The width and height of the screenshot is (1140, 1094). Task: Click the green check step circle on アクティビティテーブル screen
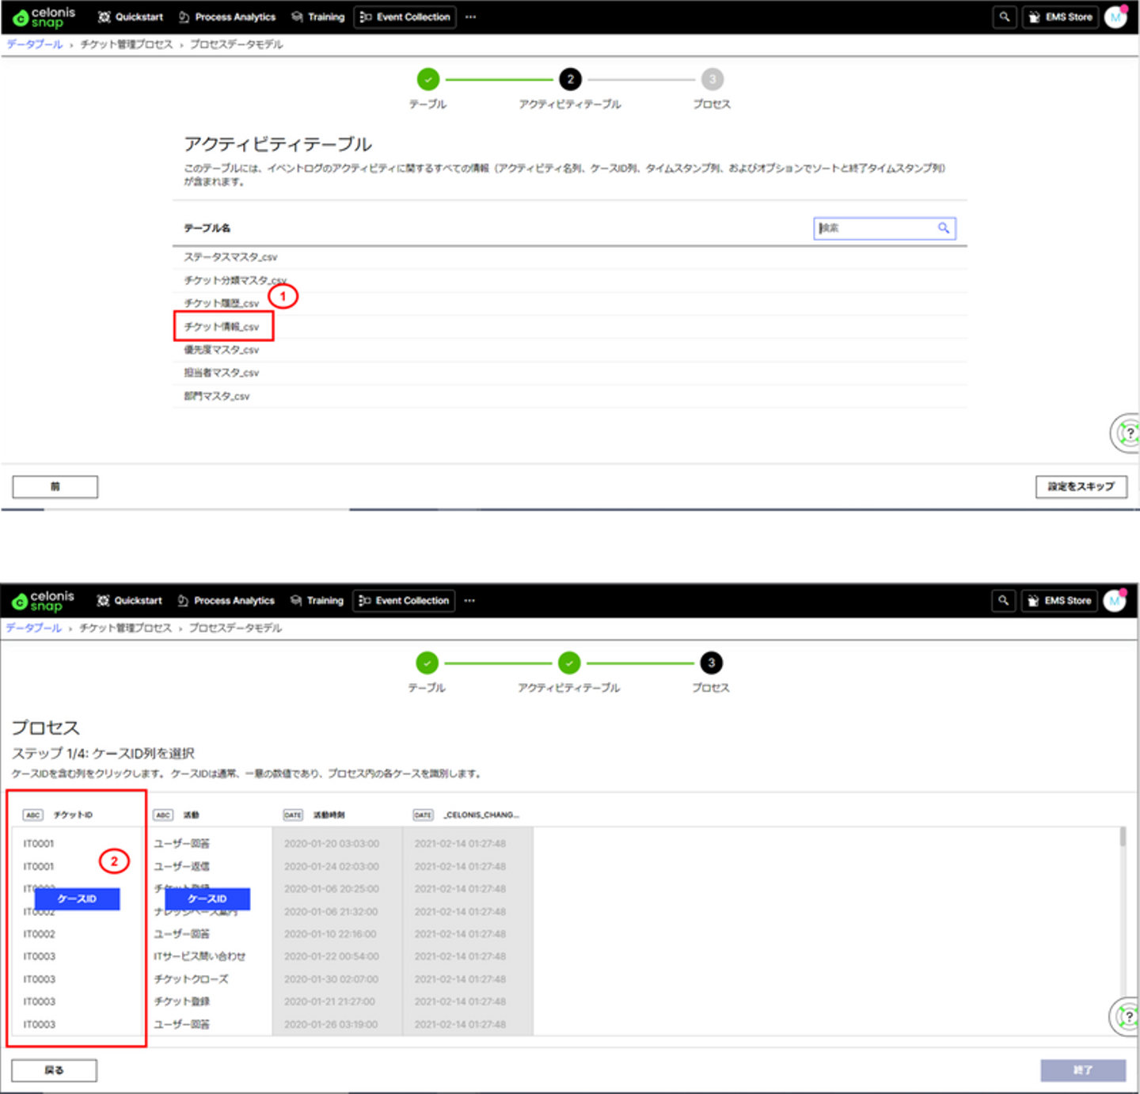(x=428, y=79)
